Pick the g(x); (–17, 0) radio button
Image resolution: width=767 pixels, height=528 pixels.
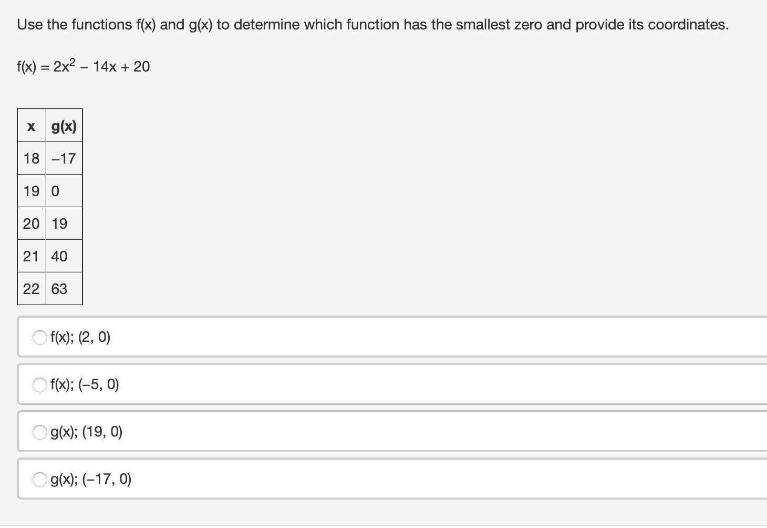click(x=40, y=480)
